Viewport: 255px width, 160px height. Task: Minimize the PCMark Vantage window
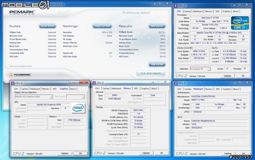(155, 4)
